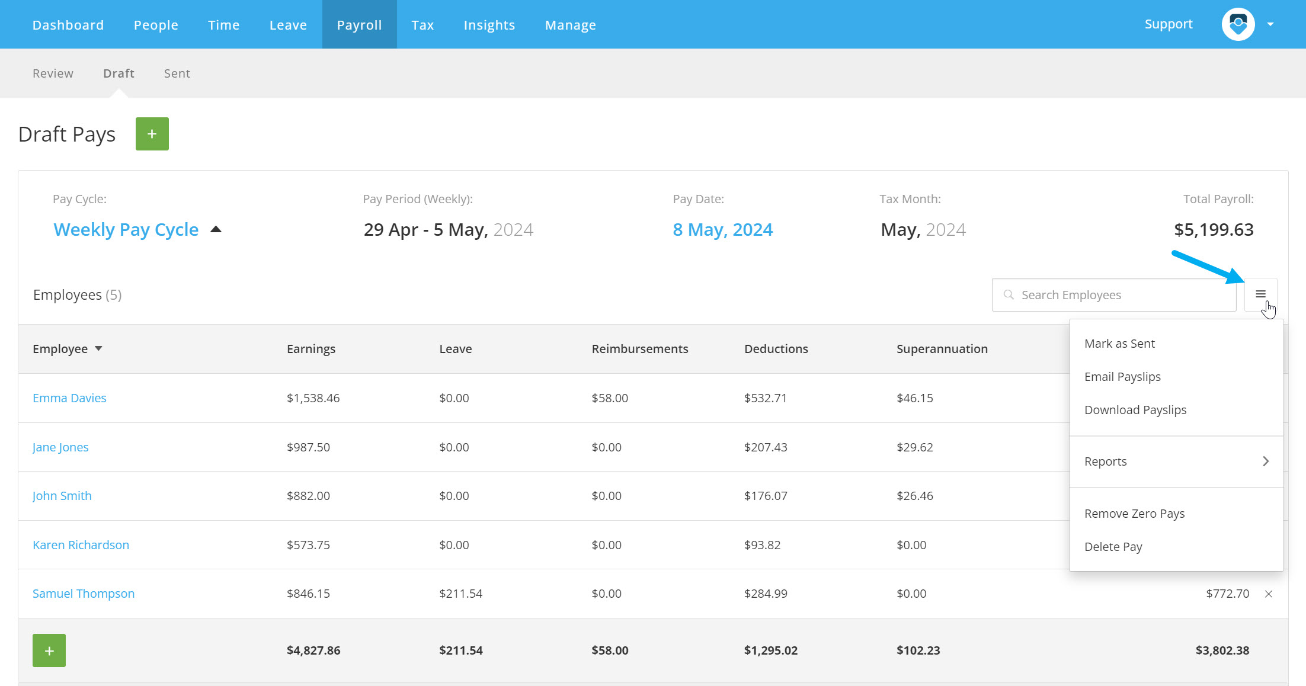Click the total deductions $1,295.02
Screen dimensions: 1306x686
tap(771, 650)
